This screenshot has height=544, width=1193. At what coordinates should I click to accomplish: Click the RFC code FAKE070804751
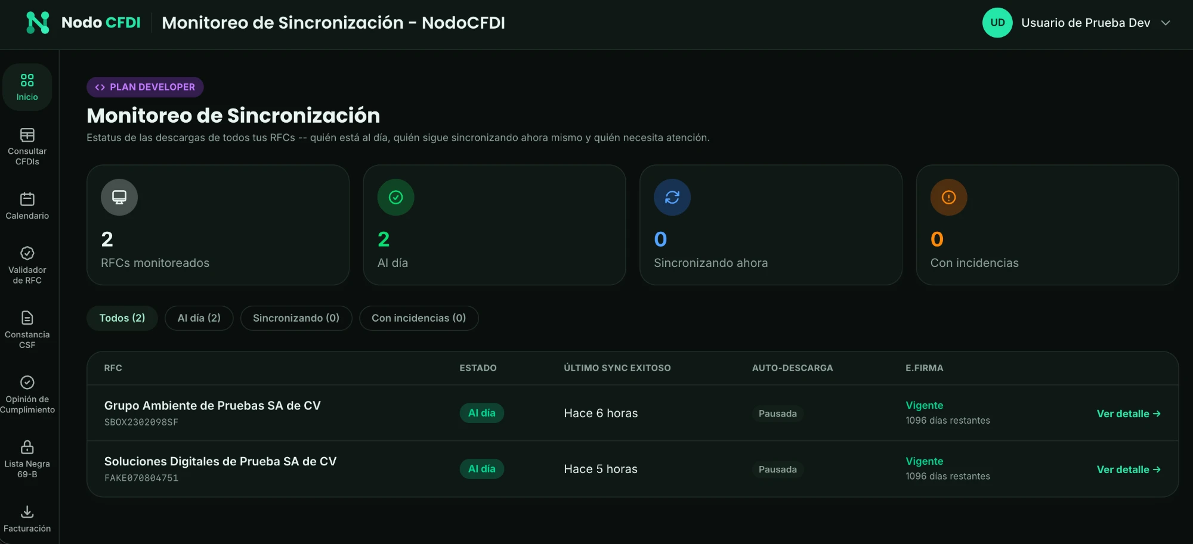point(141,478)
